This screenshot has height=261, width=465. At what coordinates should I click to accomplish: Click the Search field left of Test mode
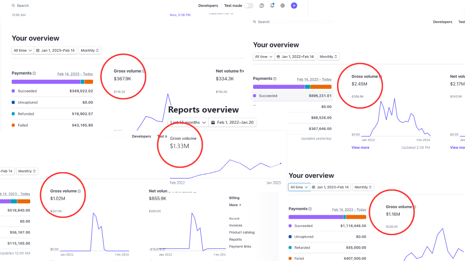23,6
